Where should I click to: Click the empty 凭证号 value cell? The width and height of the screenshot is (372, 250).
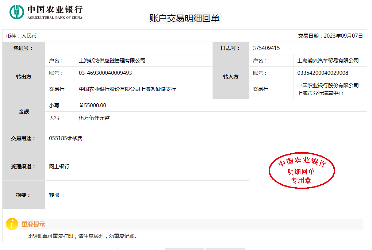129,48
